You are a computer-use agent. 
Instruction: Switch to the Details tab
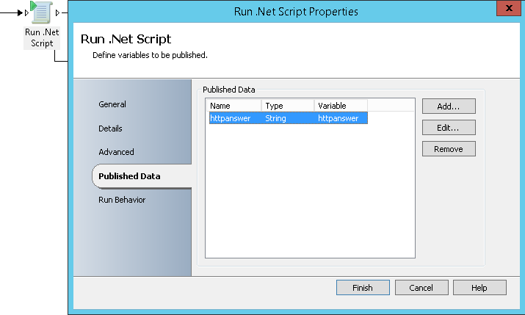[110, 128]
